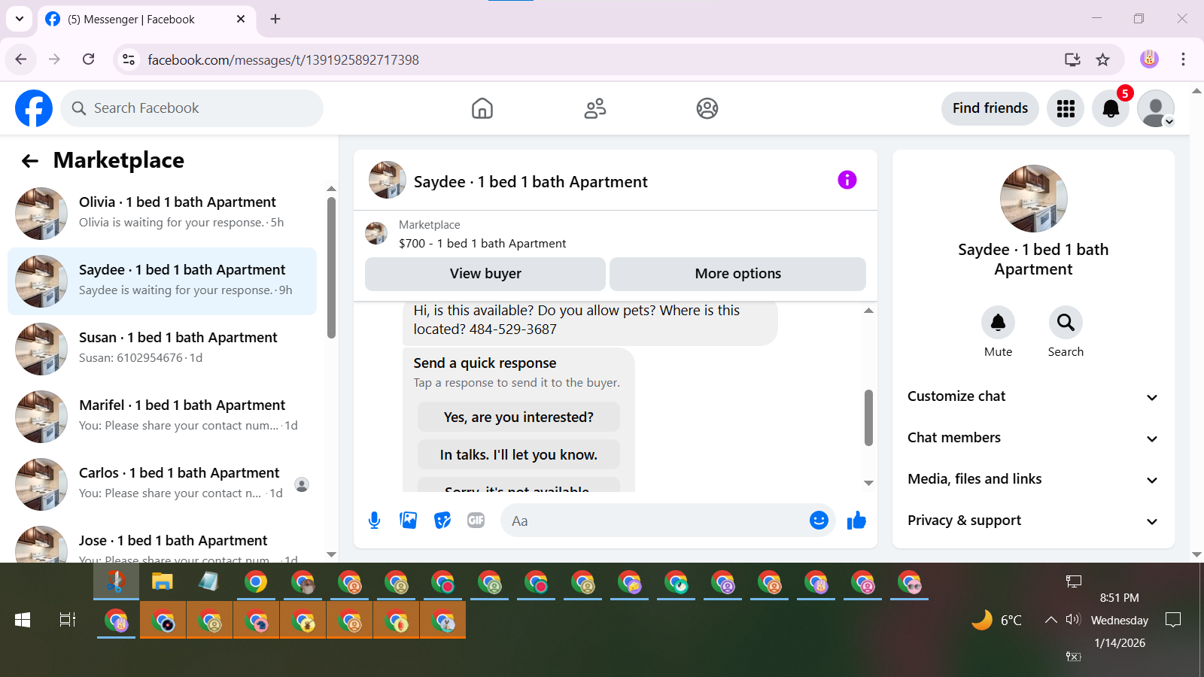The height and width of the screenshot is (677, 1204).
Task: Click the View buyer button
Action: tap(485, 274)
